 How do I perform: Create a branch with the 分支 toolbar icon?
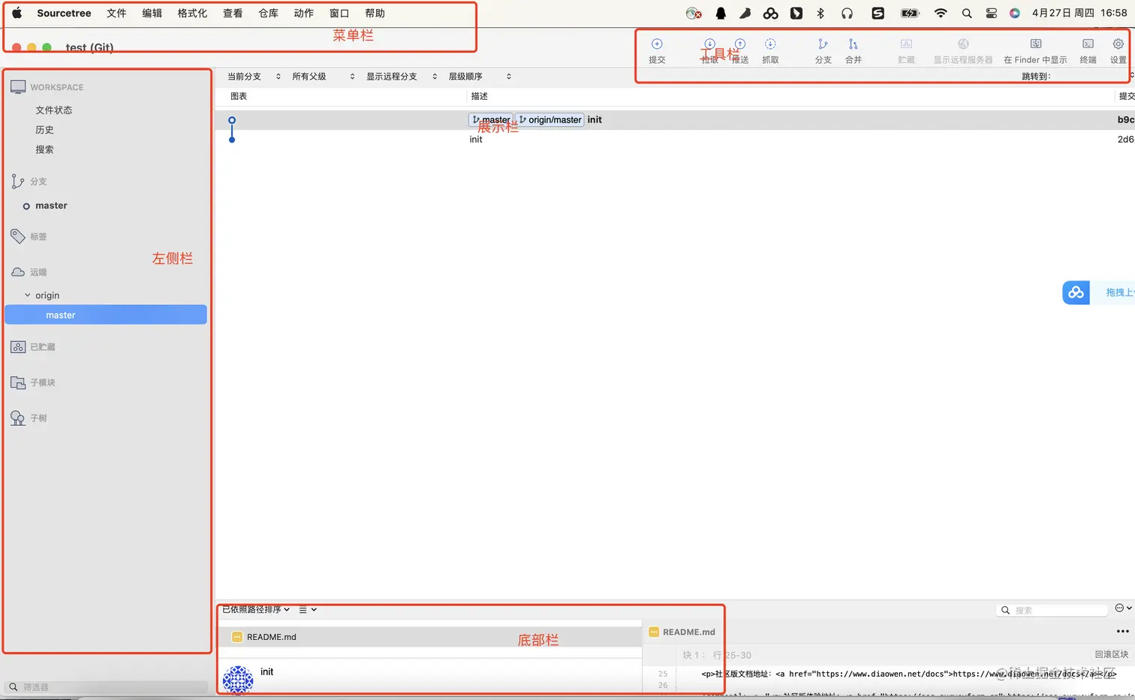[x=823, y=44]
